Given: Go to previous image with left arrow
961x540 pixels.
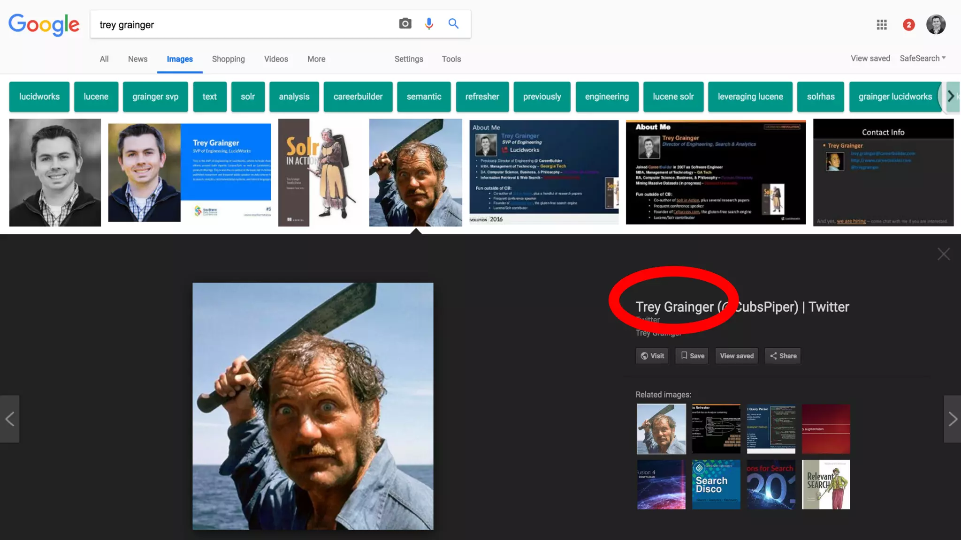Looking at the screenshot, I should pyautogui.click(x=9, y=419).
